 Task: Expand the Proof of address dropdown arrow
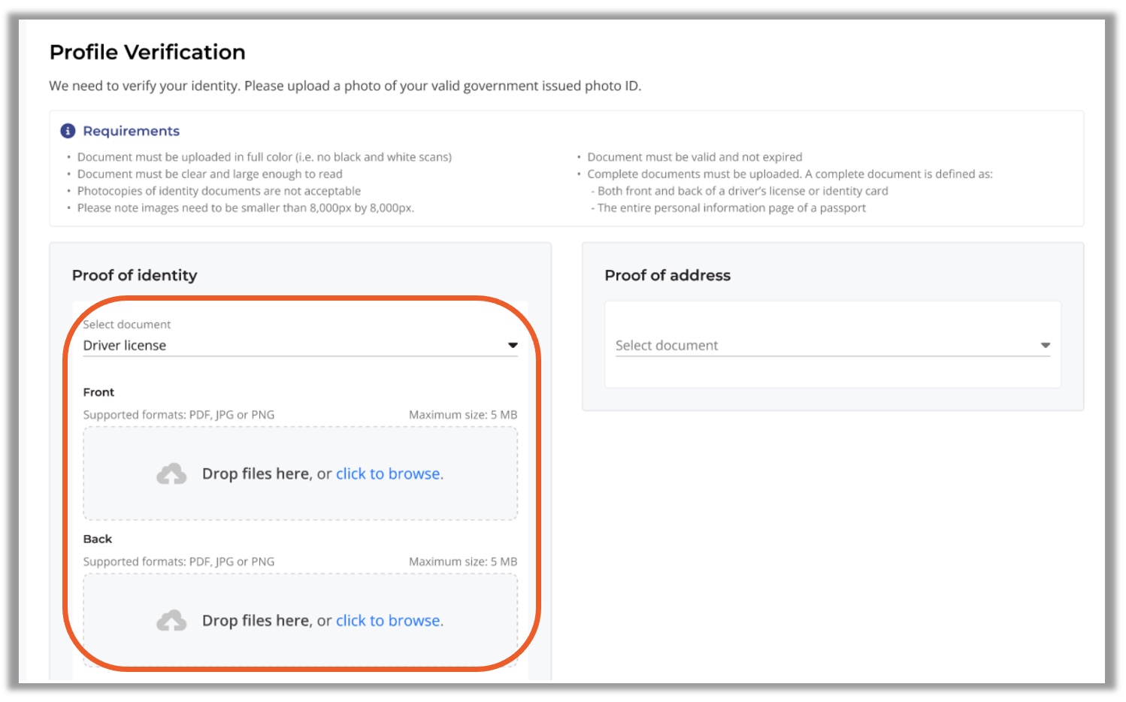coord(1045,345)
